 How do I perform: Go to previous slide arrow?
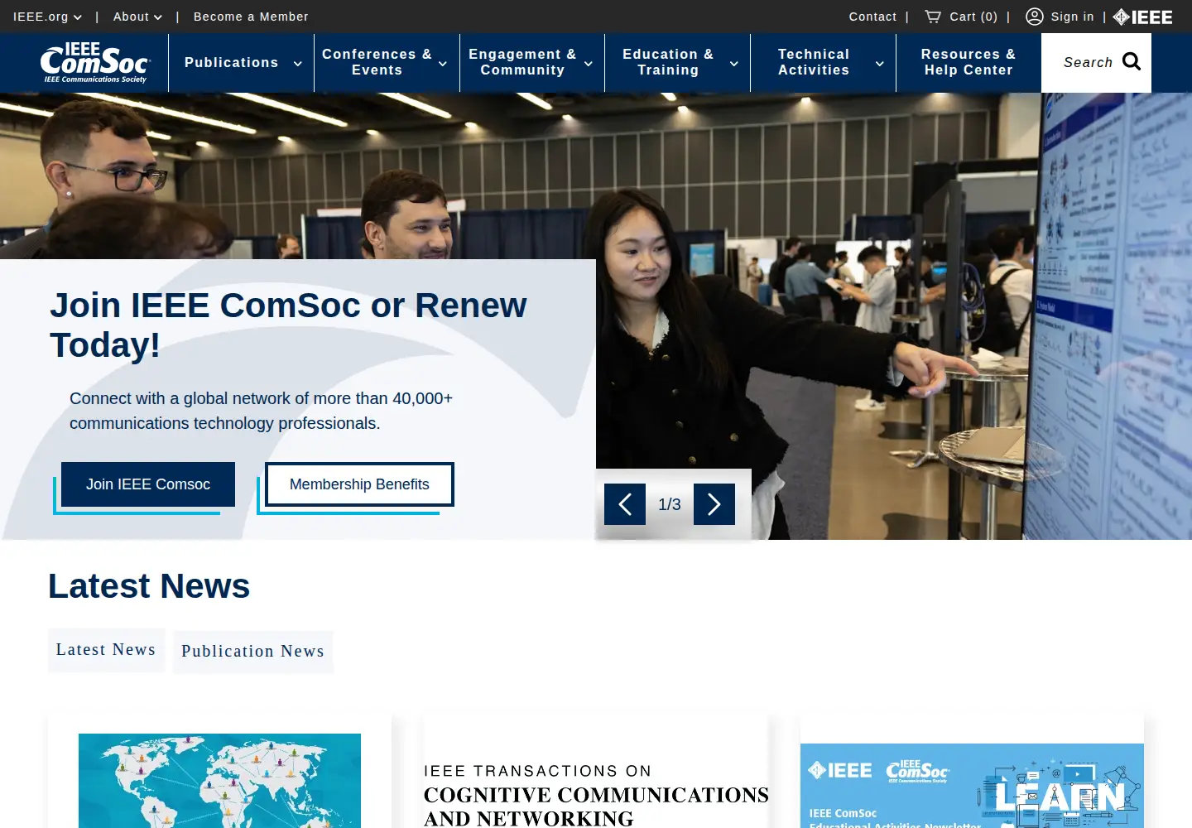[625, 504]
